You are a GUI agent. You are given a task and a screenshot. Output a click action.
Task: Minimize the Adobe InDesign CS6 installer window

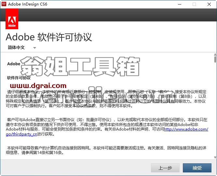click(x=180, y=4)
